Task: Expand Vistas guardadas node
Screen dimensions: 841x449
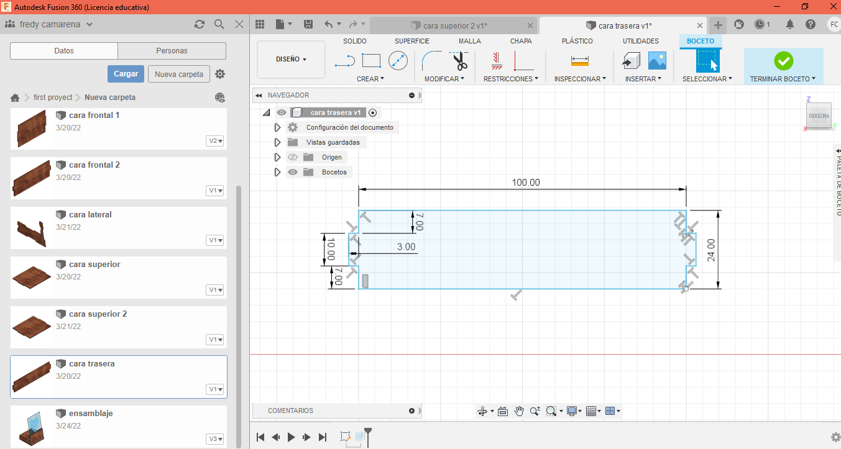Action: [x=278, y=142]
